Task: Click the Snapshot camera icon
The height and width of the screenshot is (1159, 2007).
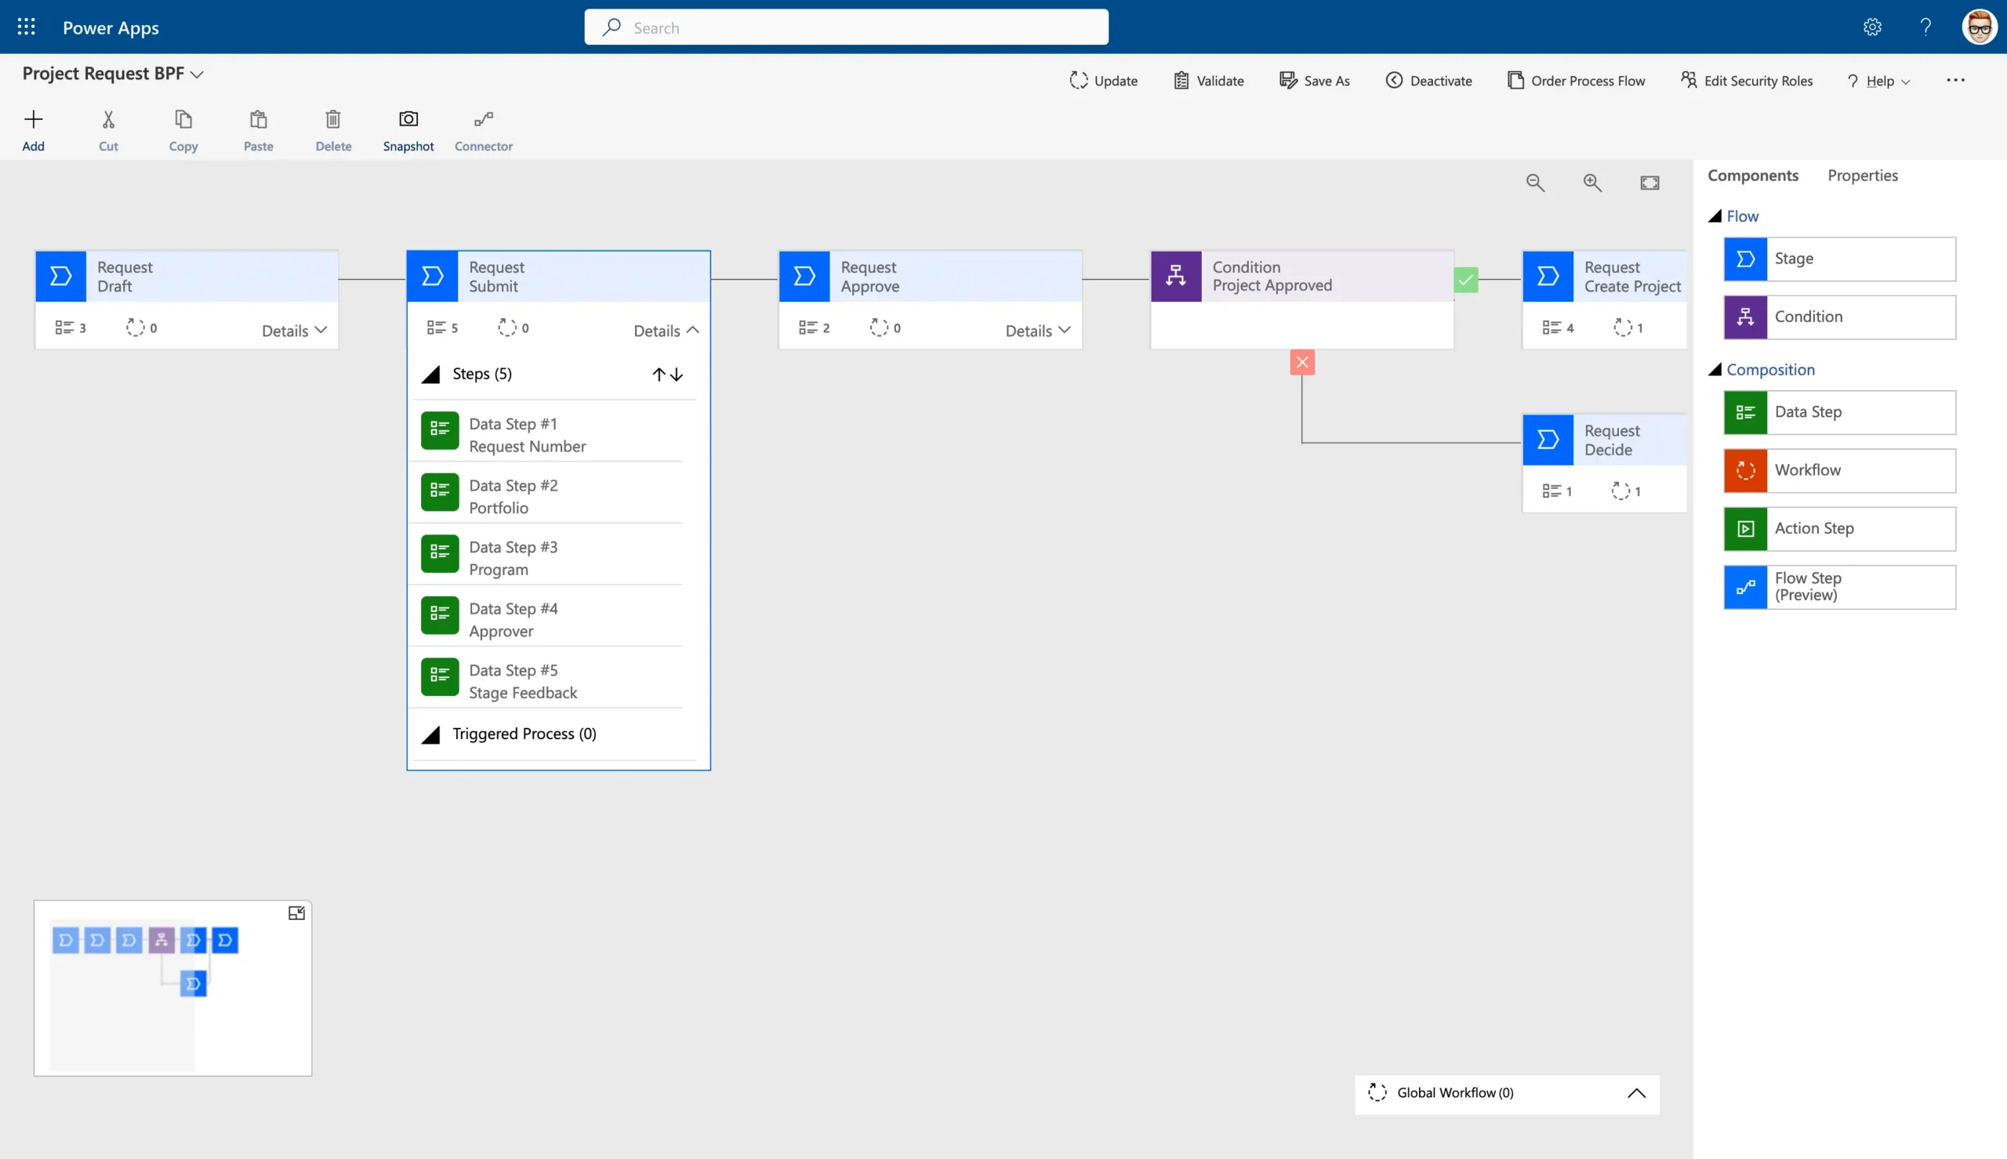Action: point(408,119)
